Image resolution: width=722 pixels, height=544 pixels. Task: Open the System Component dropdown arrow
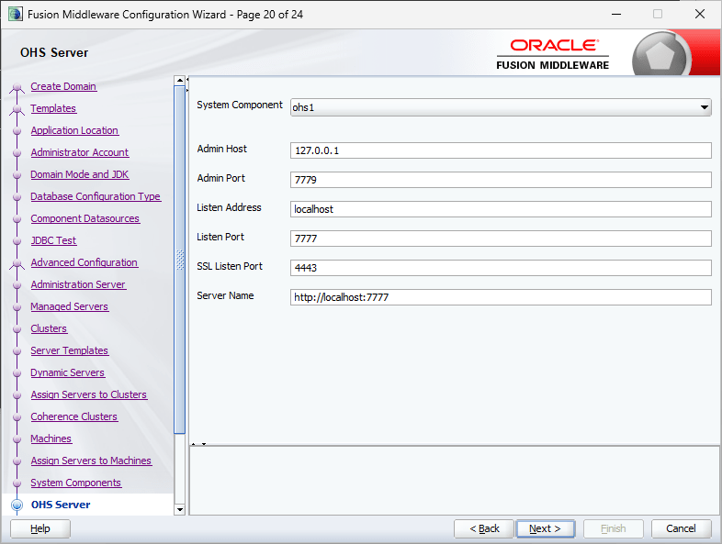tap(704, 107)
